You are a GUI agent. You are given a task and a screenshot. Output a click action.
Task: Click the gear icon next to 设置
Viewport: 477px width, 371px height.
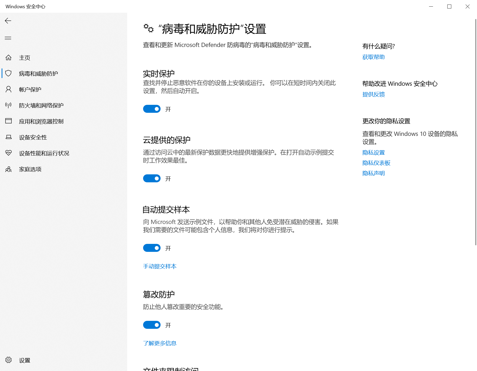8,360
